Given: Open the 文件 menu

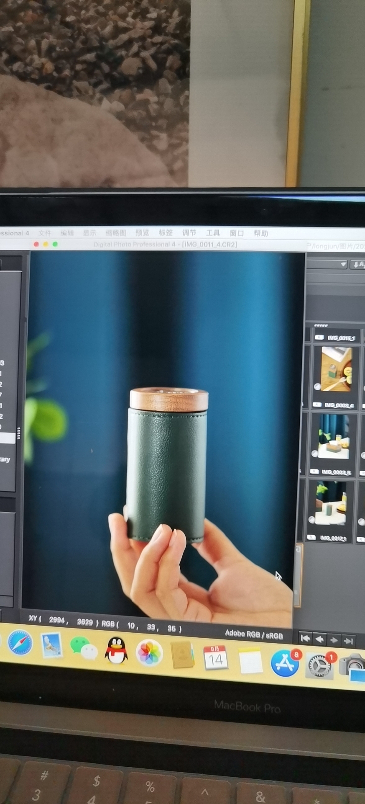Looking at the screenshot, I should pyautogui.click(x=45, y=233).
